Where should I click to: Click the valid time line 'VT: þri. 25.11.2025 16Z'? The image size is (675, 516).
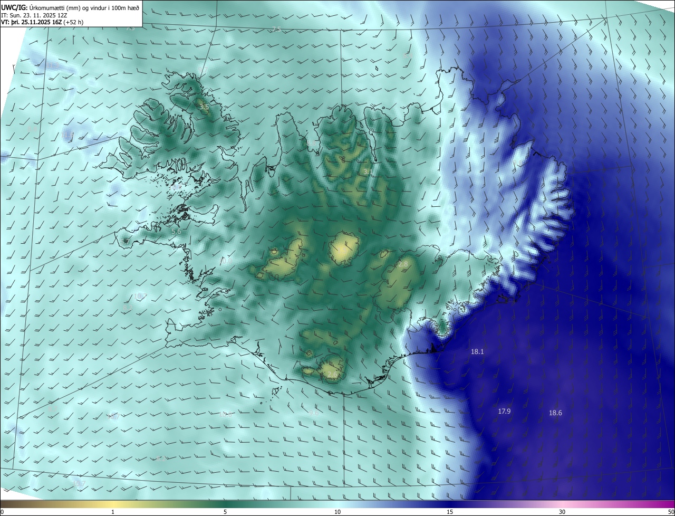pos(31,22)
